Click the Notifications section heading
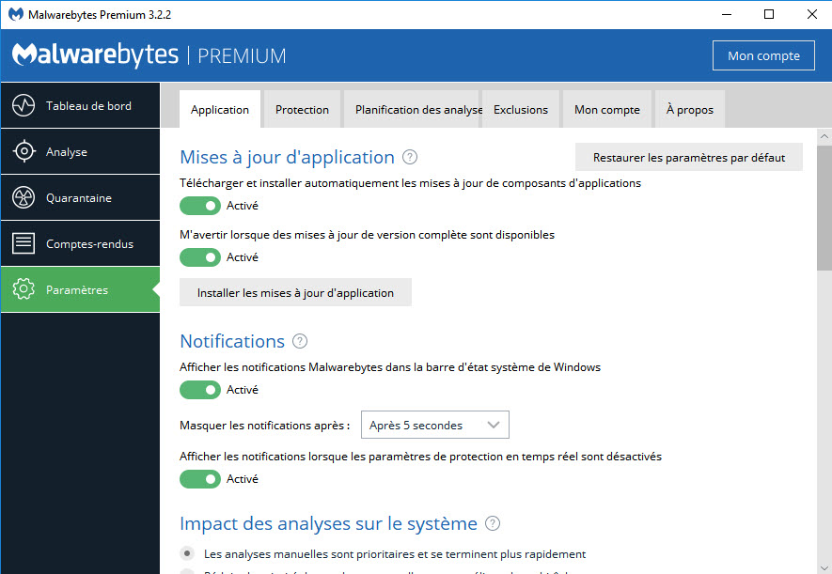 [x=232, y=341]
